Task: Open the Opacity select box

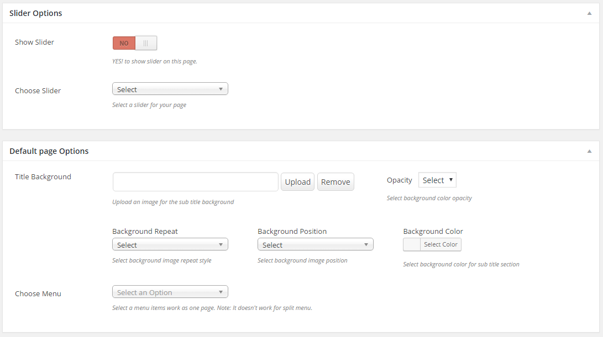Action: point(437,180)
